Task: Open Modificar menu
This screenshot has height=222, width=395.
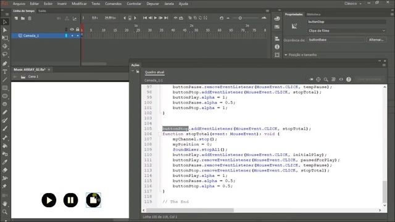Action: coord(79,4)
